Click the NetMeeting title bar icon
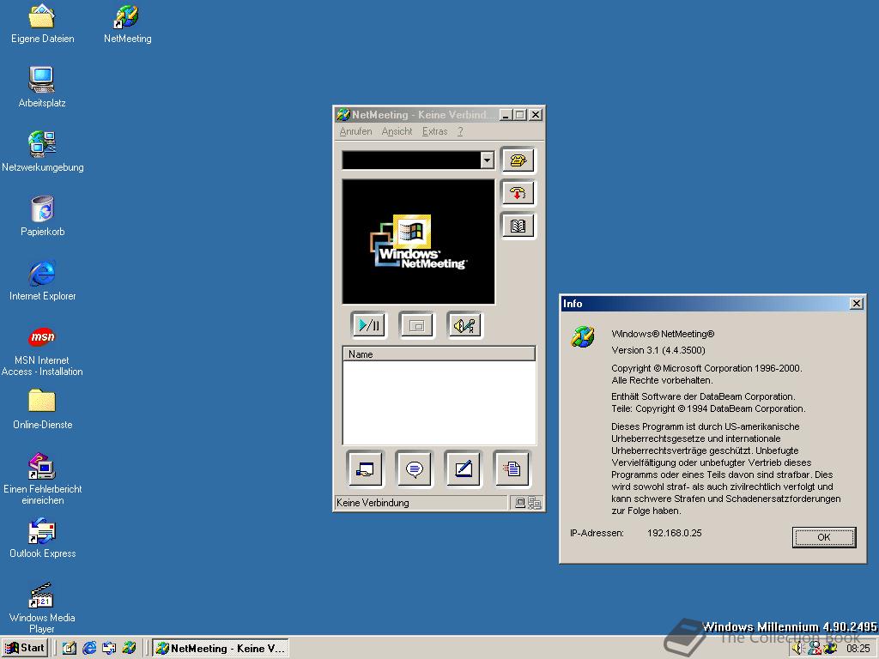The height and width of the screenshot is (659, 879). [x=343, y=115]
